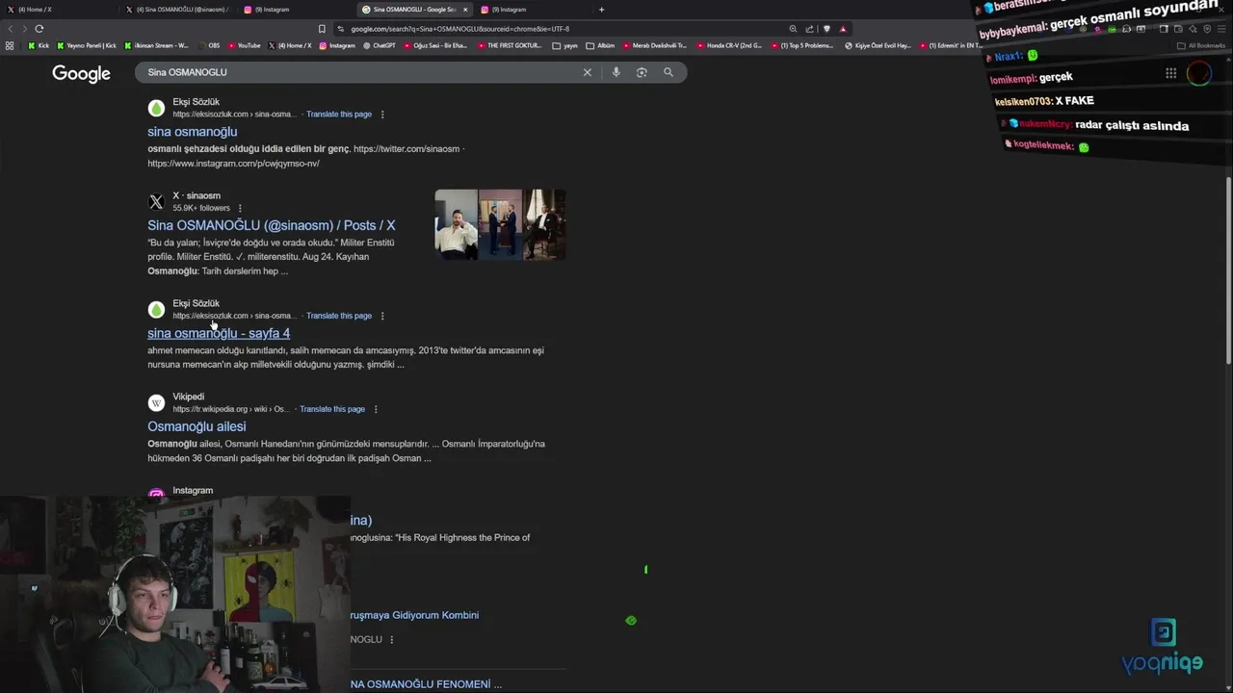The height and width of the screenshot is (693, 1233).
Task: Bookmark this page via address bar icon
Action: point(322,29)
